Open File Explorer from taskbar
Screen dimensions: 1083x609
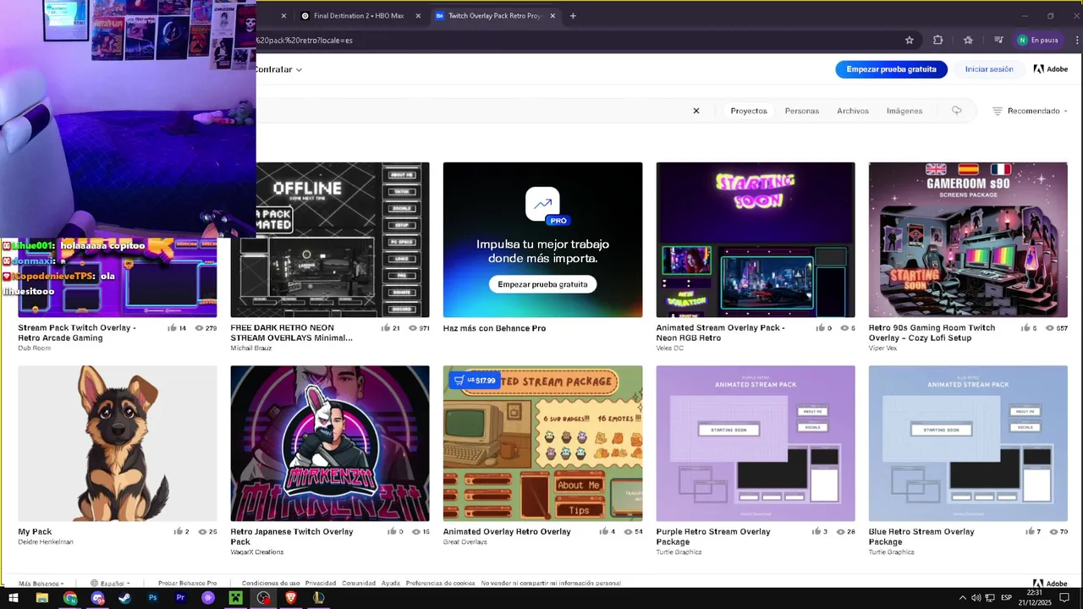tap(41, 598)
